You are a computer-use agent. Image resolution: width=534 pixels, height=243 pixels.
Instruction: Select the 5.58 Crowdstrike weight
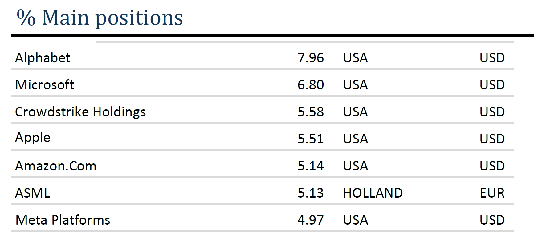311,112
